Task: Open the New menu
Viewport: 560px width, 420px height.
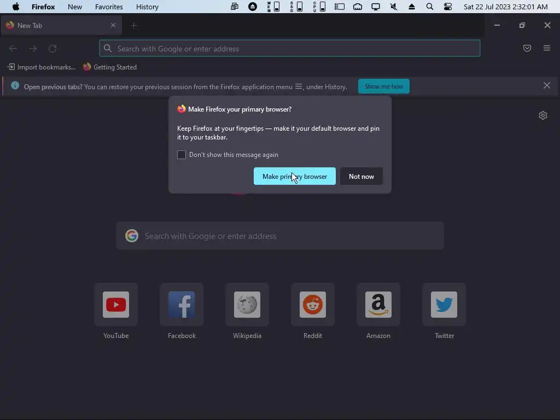Action: pyautogui.click(x=74, y=7)
